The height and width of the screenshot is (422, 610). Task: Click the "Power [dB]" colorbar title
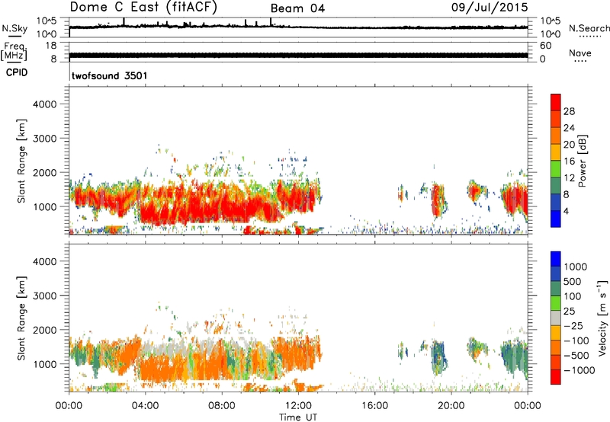582,161
